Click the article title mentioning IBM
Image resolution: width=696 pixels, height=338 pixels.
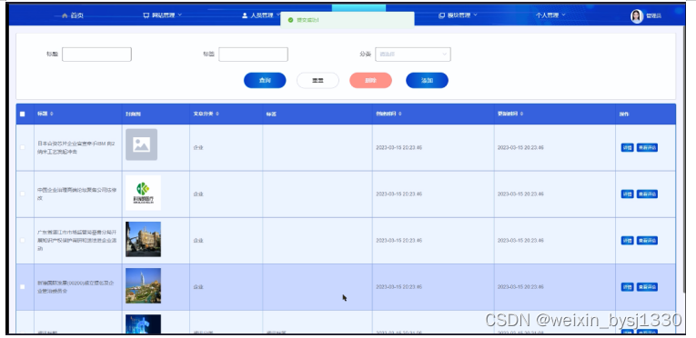(x=76, y=147)
